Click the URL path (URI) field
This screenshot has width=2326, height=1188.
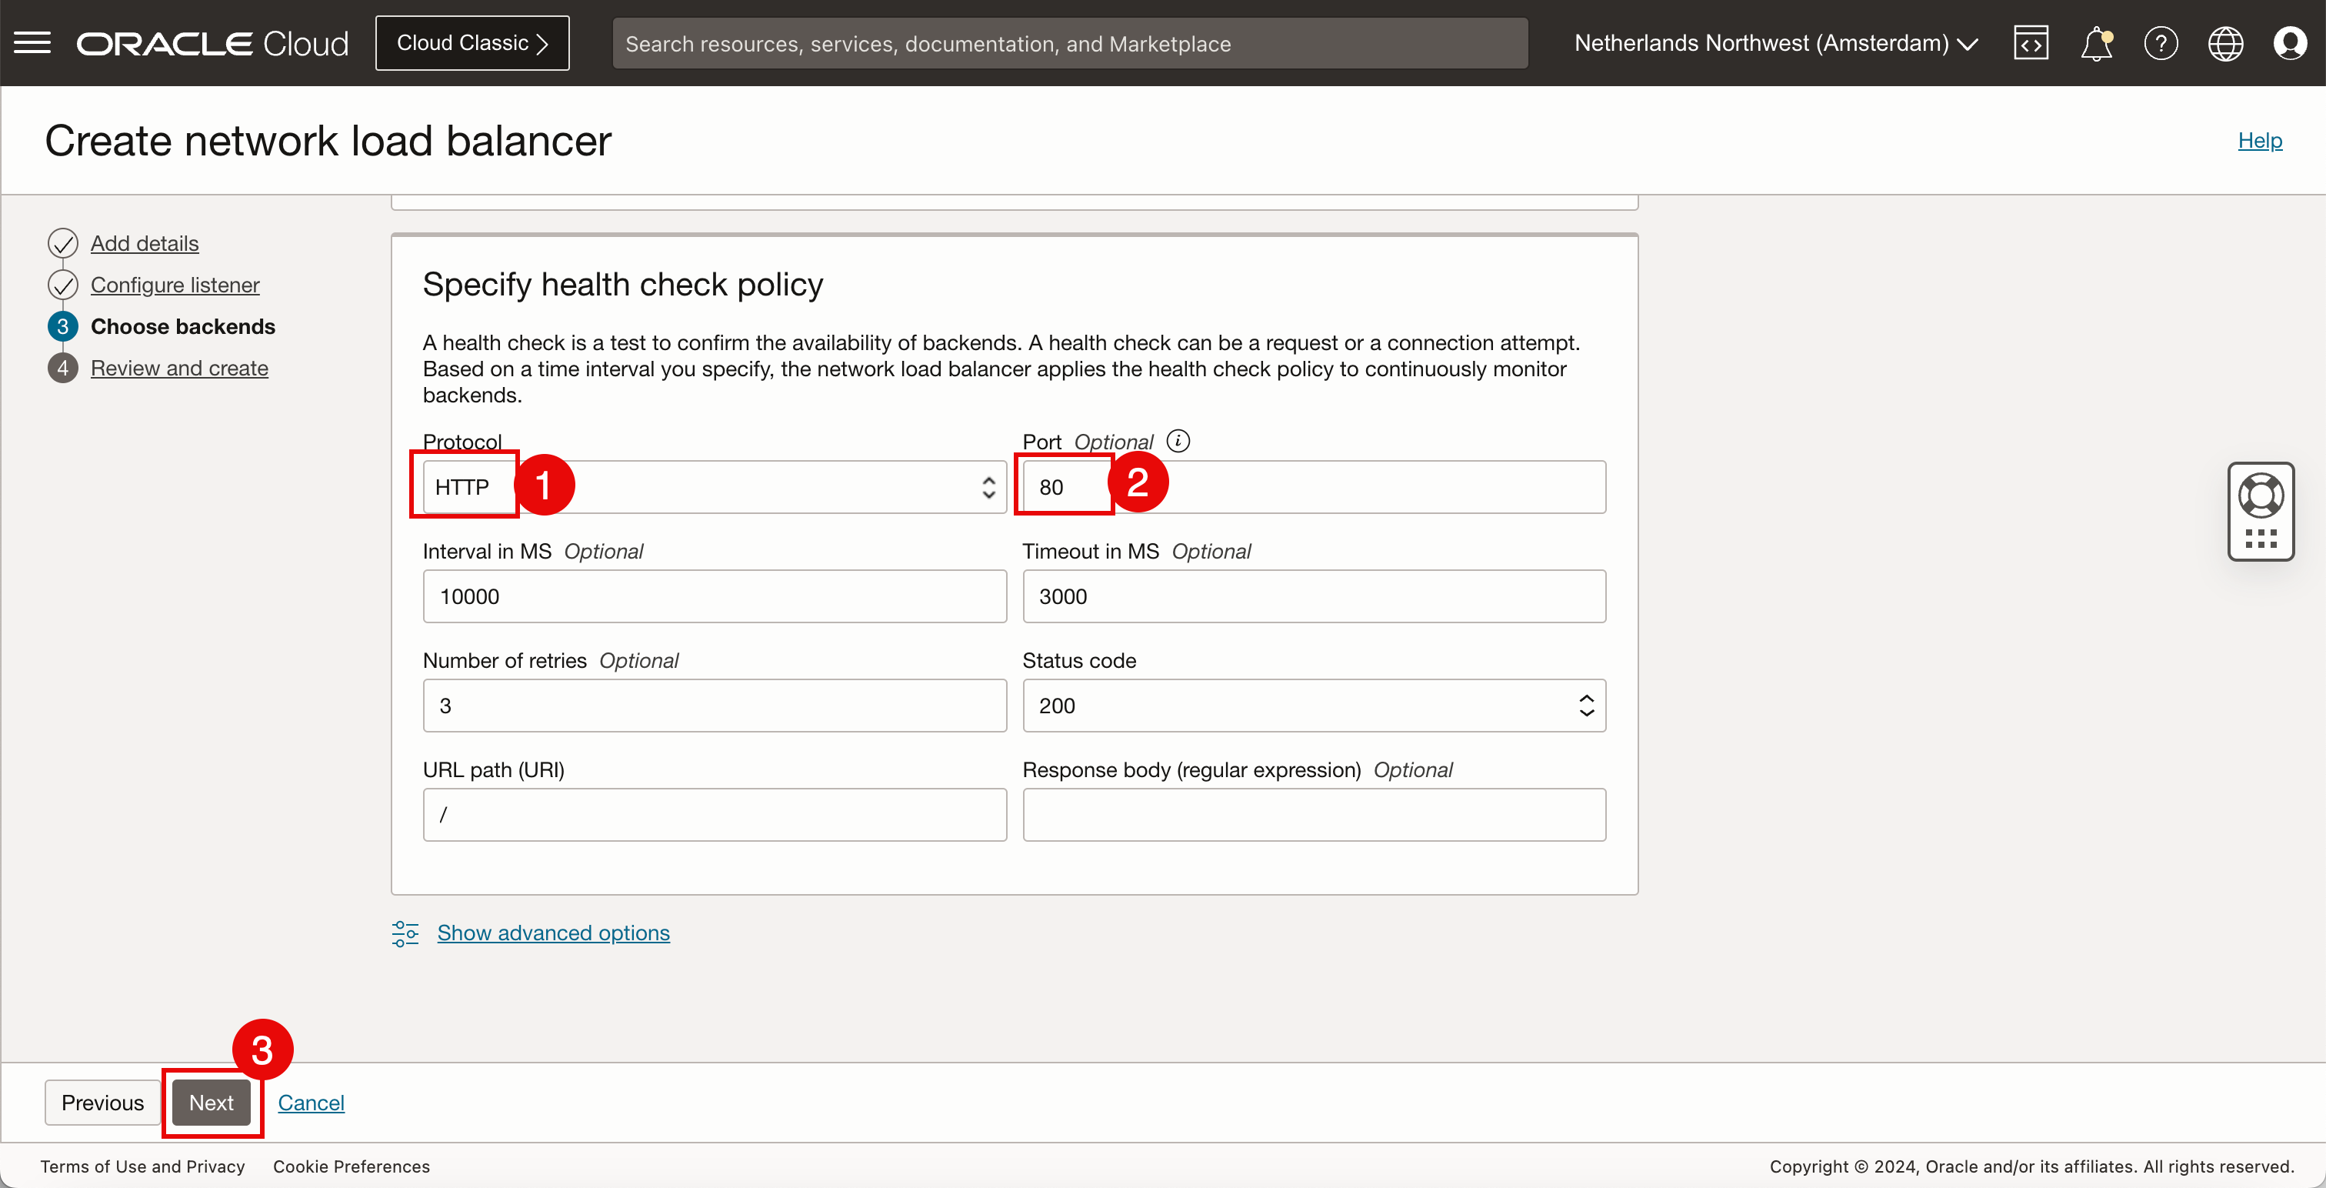[715, 815]
